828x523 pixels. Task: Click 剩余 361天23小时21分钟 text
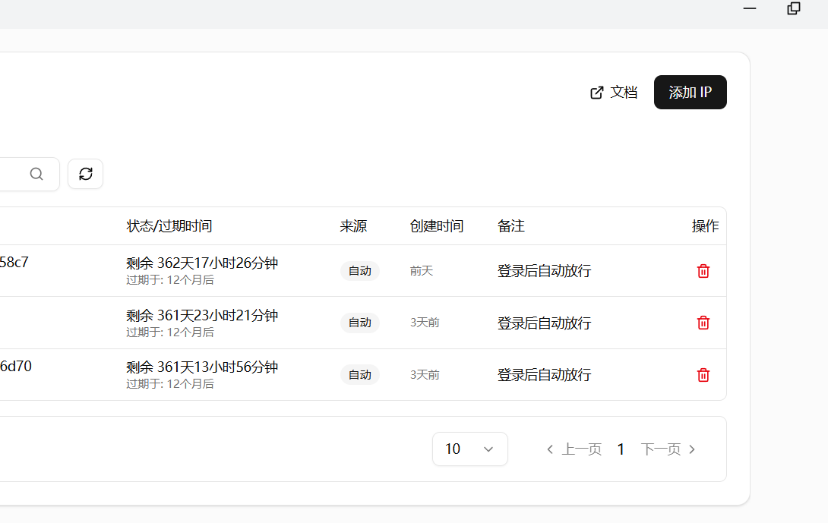pyautogui.click(x=202, y=315)
